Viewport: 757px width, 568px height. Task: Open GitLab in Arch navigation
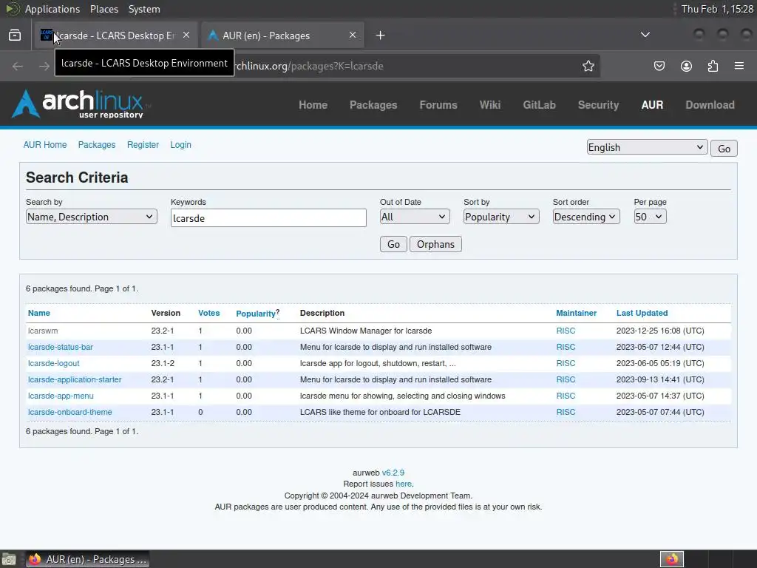[x=539, y=105]
